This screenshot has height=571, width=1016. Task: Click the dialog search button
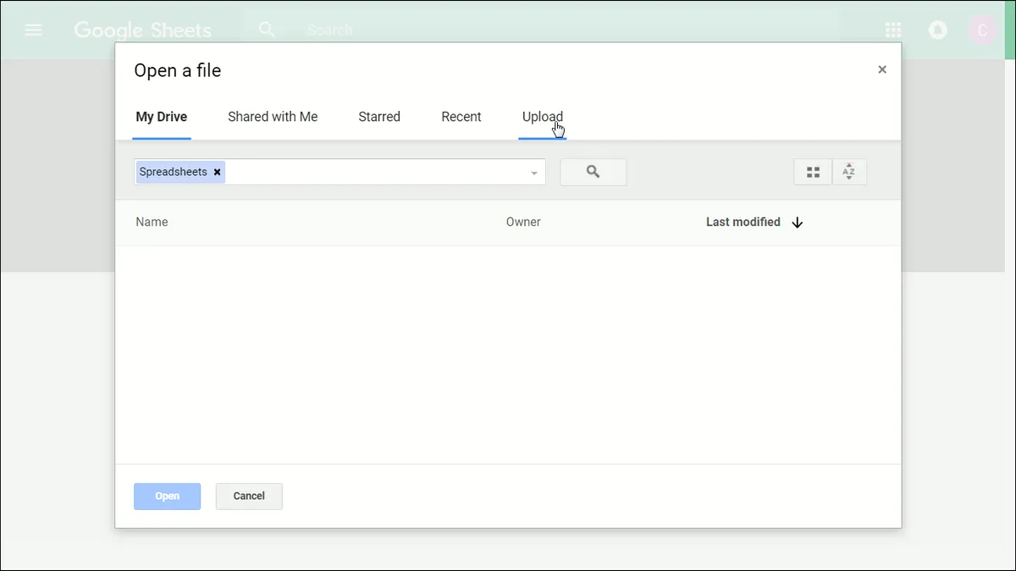[x=594, y=172]
